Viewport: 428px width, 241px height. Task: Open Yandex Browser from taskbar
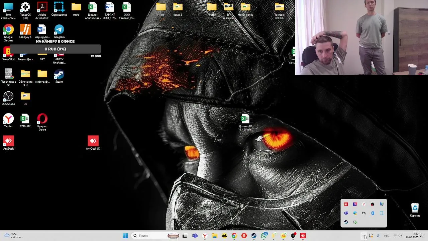click(205, 236)
